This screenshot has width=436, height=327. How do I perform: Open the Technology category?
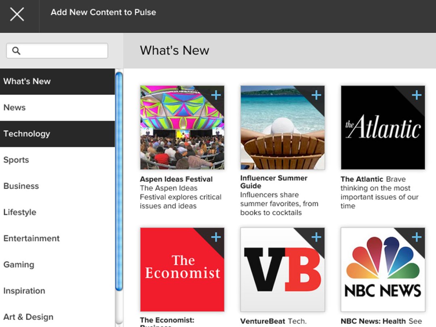coord(57,134)
